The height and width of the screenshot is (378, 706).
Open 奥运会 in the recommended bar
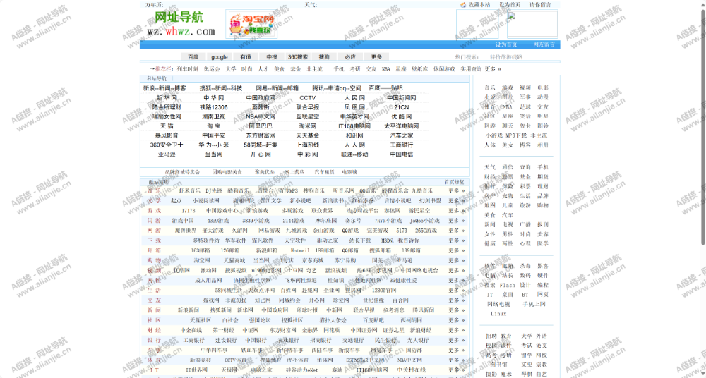click(212, 69)
